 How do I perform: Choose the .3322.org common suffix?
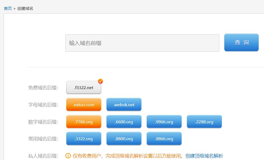coord(84,139)
